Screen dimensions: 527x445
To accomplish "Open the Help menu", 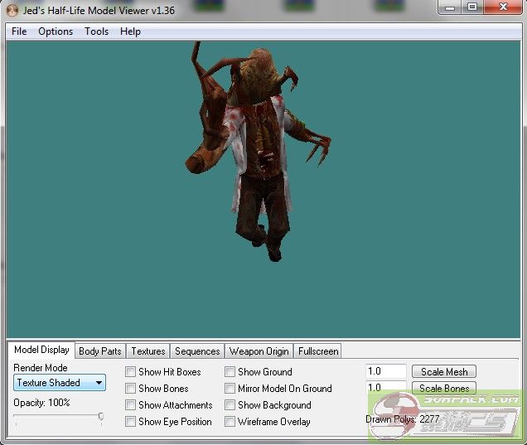I will 130,31.
